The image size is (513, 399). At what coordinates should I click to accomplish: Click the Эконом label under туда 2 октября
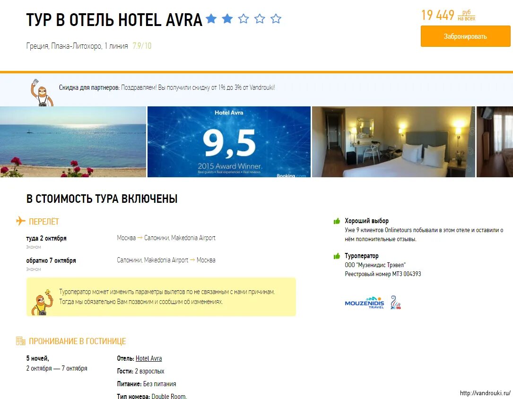[x=34, y=247]
